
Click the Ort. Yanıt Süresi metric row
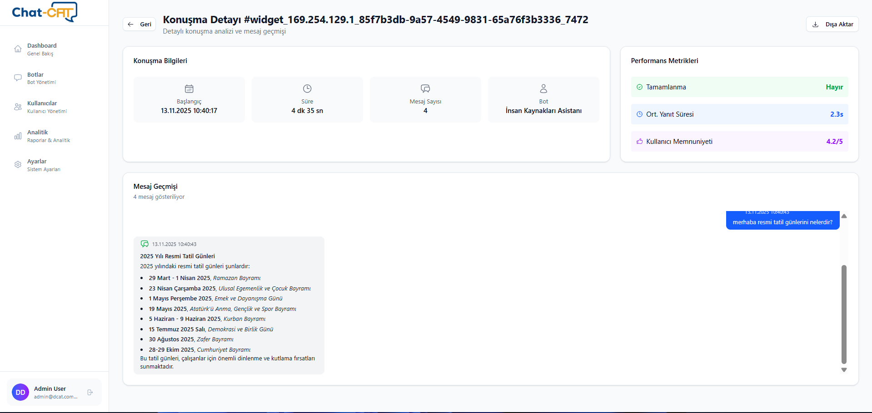(x=739, y=114)
